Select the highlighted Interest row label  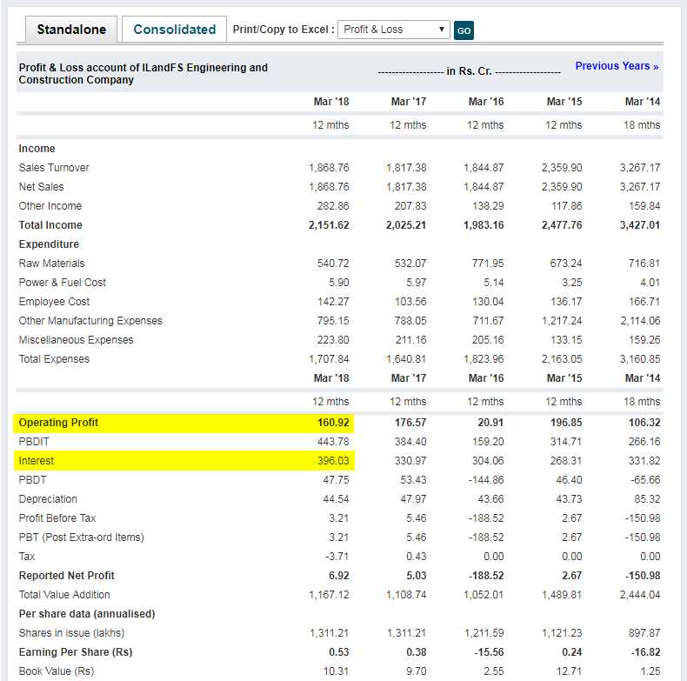(x=36, y=461)
